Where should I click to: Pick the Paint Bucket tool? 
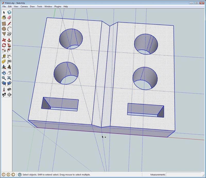point(4,17)
